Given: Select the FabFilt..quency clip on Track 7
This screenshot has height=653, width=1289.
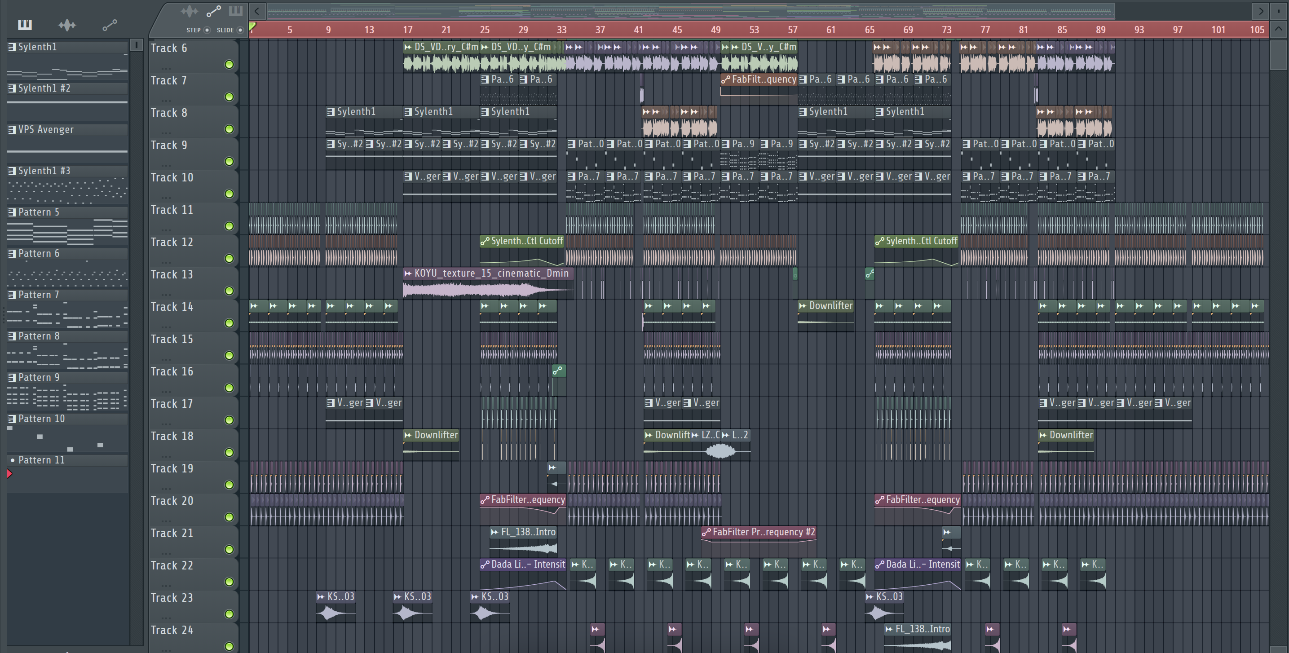Looking at the screenshot, I should (759, 88).
